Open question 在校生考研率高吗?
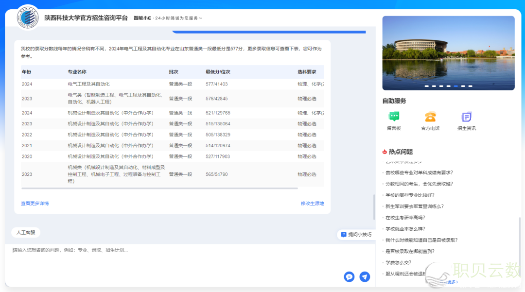The image size is (525, 292). point(405,217)
